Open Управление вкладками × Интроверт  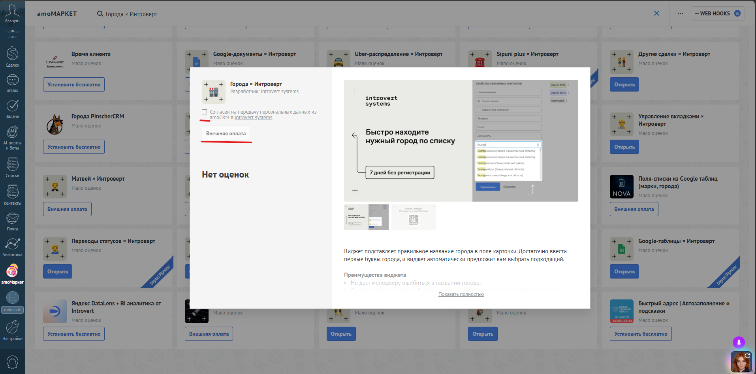tap(624, 147)
